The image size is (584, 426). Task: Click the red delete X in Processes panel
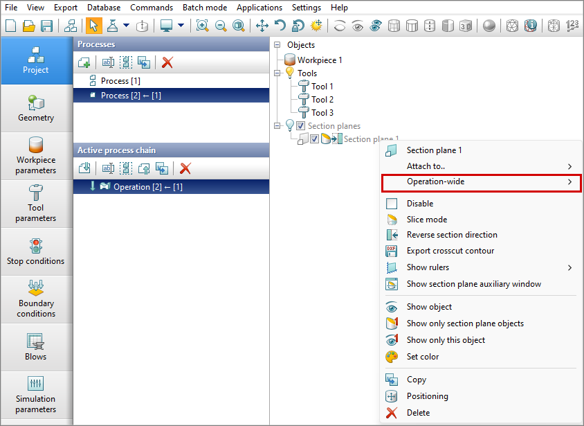point(167,62)
